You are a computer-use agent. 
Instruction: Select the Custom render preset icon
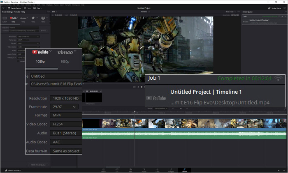(5, 19)
